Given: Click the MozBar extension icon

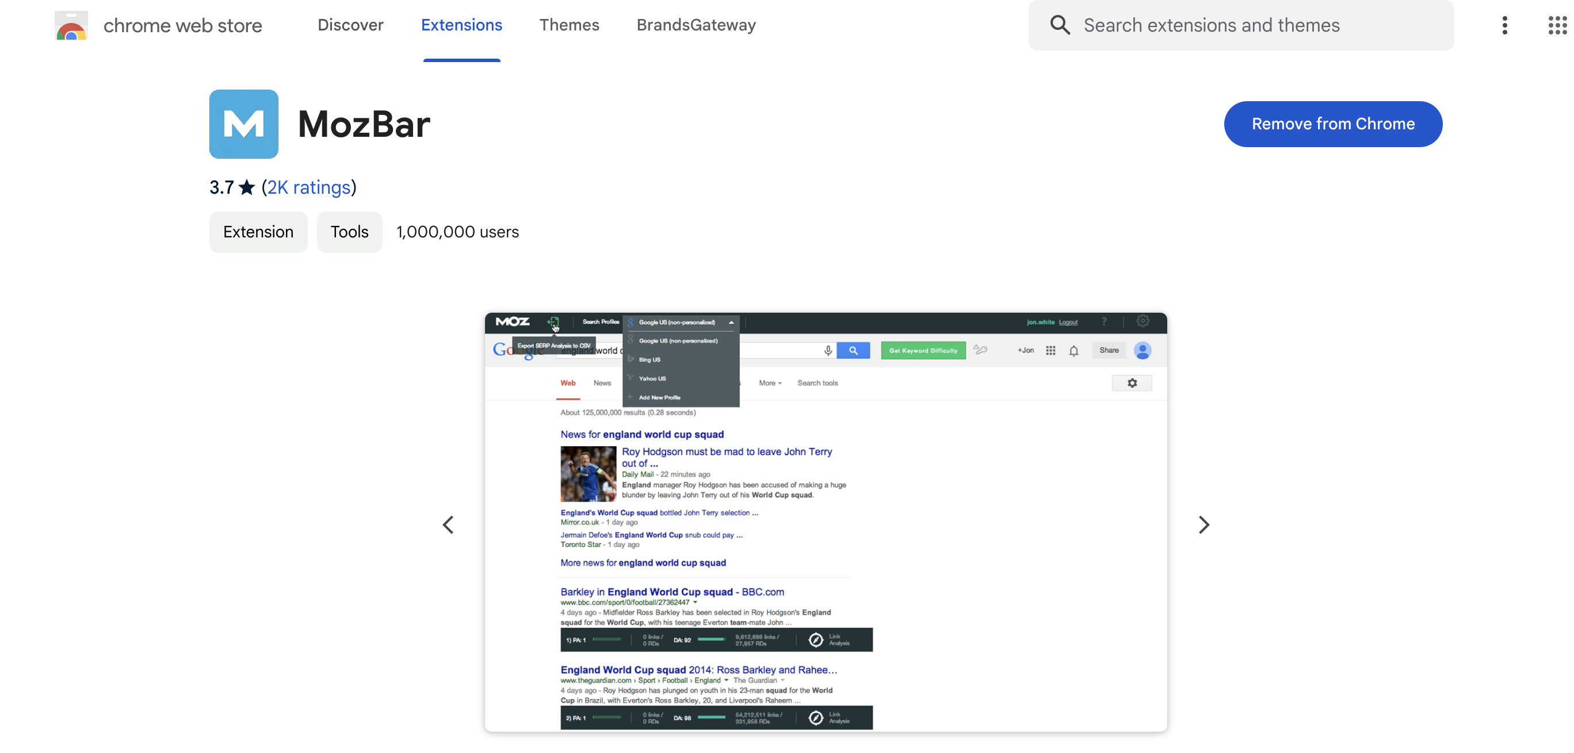Looking at the screenshot, I should pyautogui.click(x=244, y=124).
